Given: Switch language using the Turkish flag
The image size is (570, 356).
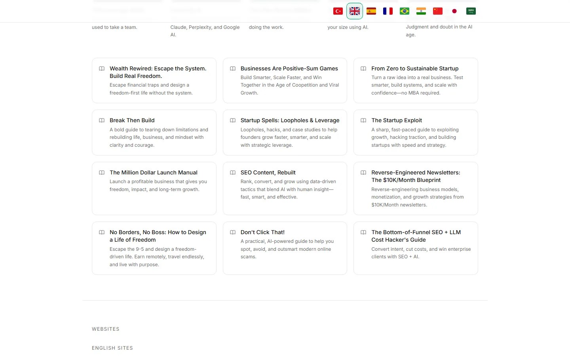Looking at the screenshot, I should click(338, 11).
